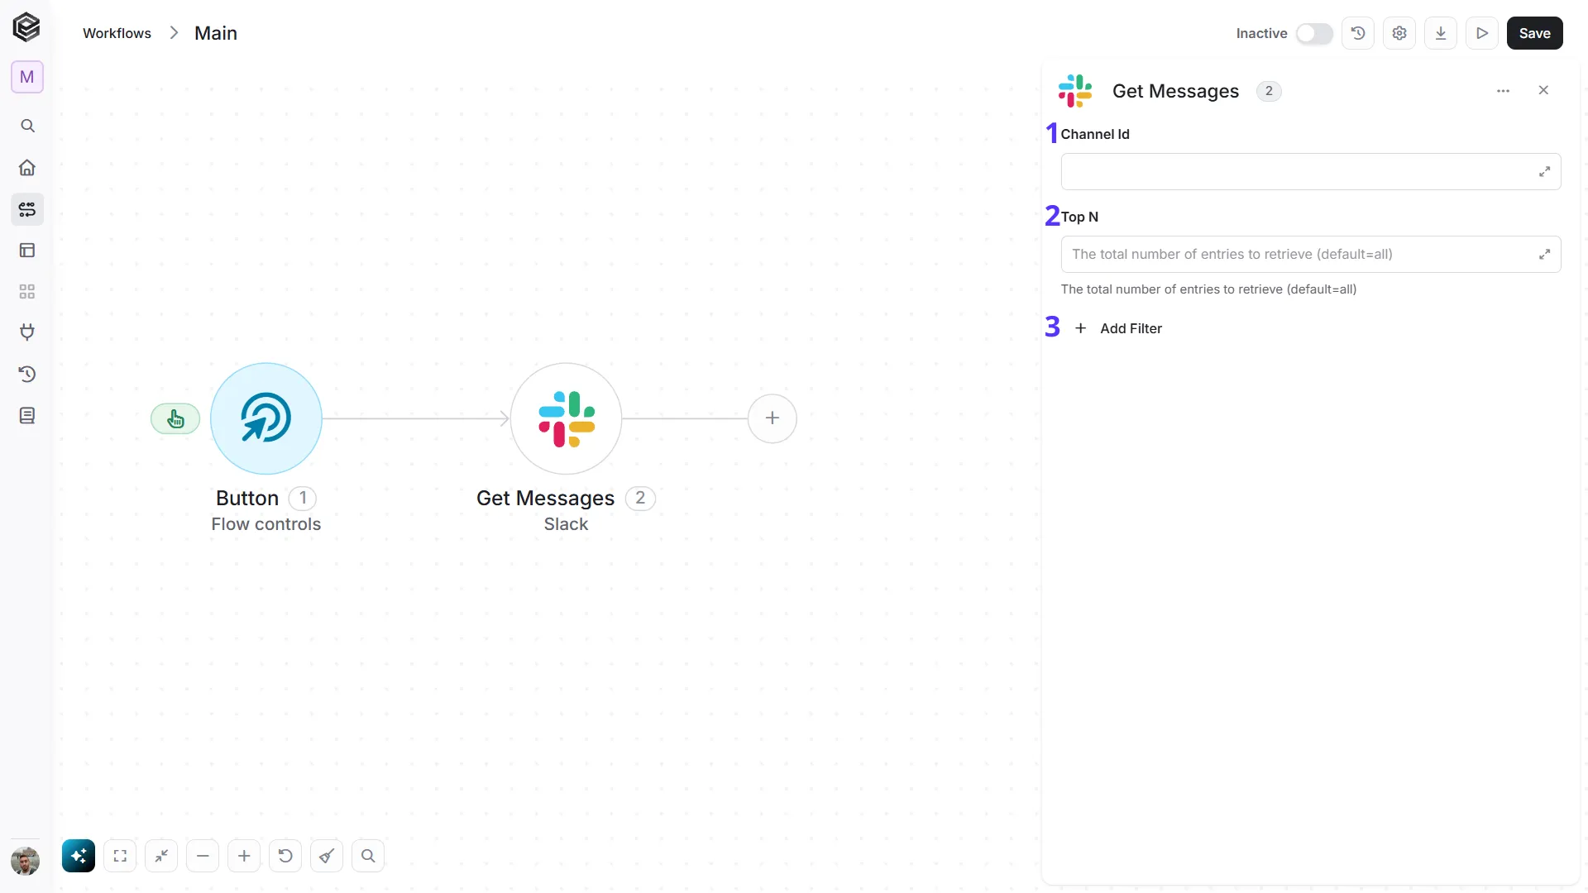Click the user profile photo
The image size is (1588, 893).
click(x=26, y=861)
